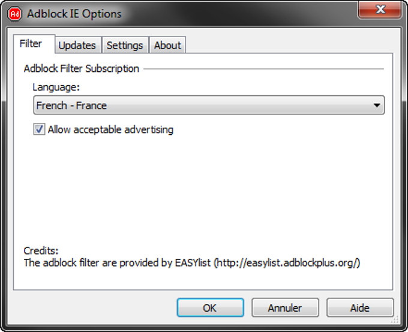Screen dimensions: 408x332
Task: Open help via the Aide button
Action: 360,307
